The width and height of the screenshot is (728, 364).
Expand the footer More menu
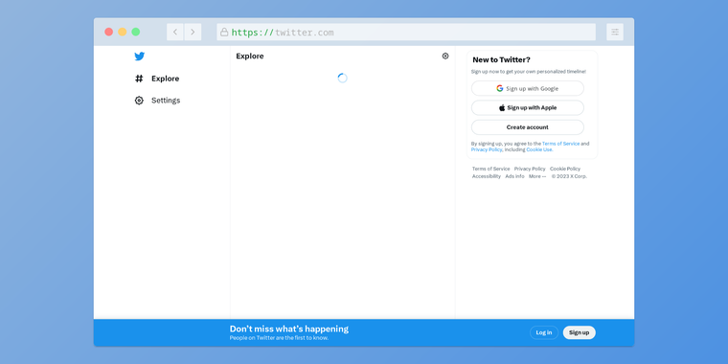(537, 176)
